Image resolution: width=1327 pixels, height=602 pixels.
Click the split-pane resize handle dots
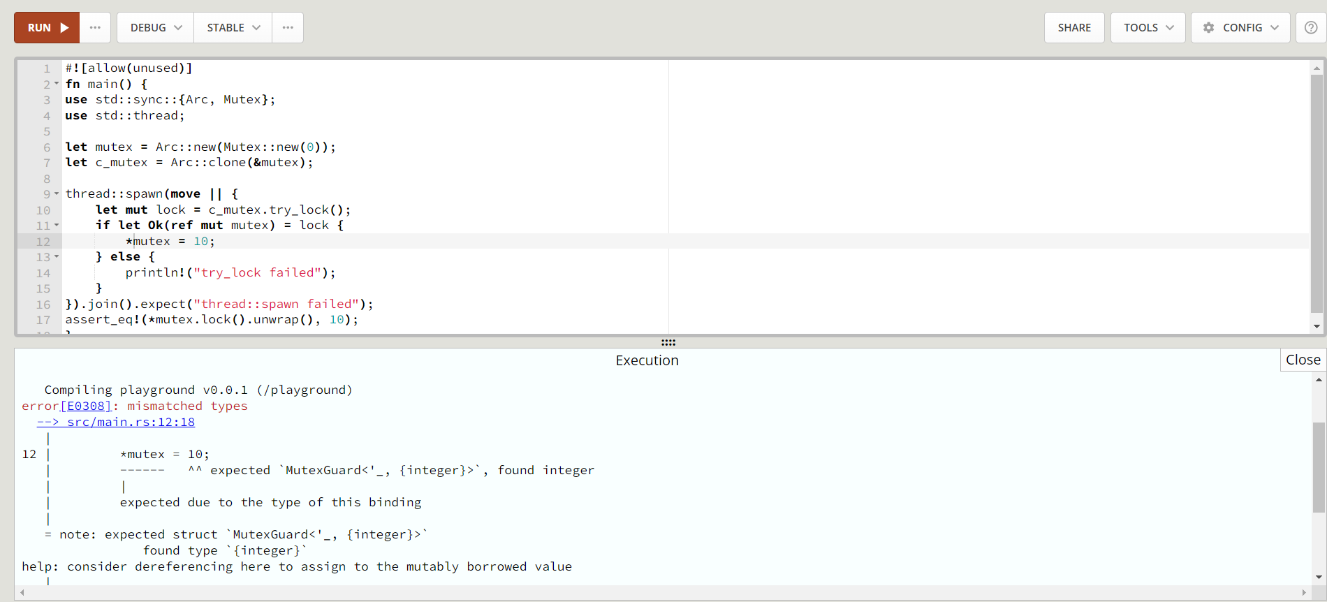click(x=668, y=342)
